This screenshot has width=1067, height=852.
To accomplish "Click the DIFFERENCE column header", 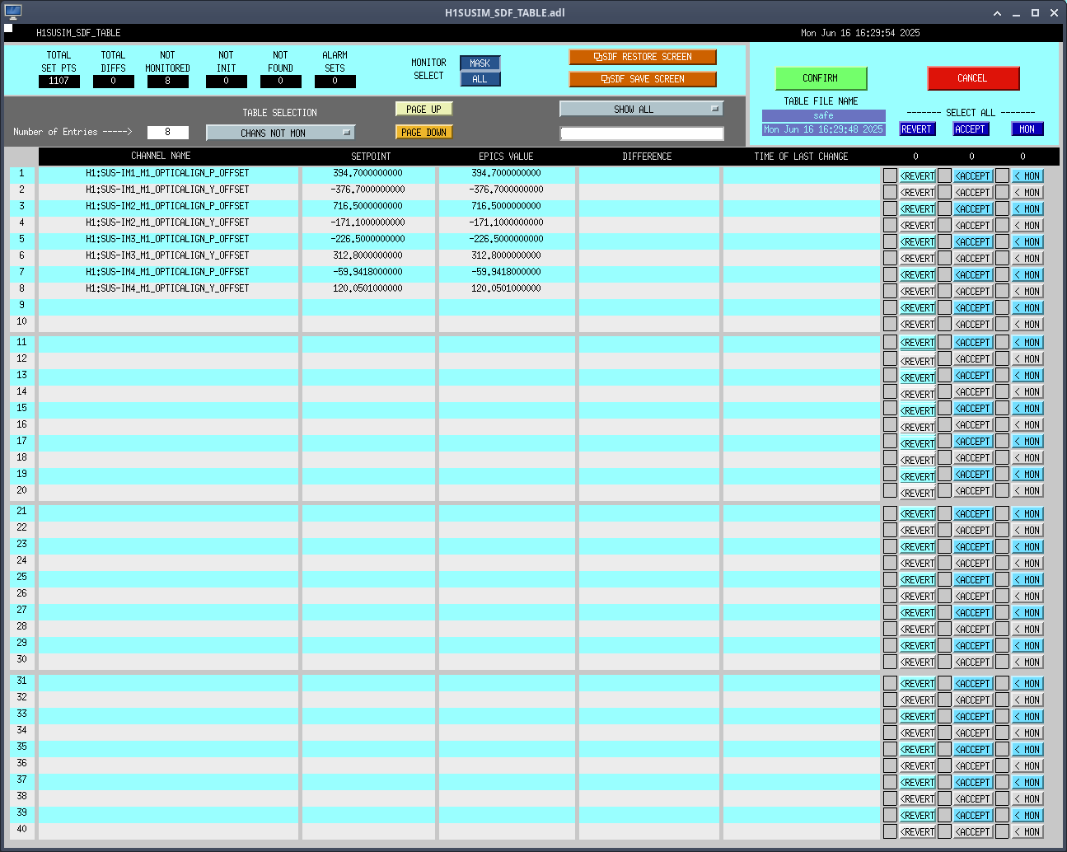I will pyautogui.click(x=648, y=157).
